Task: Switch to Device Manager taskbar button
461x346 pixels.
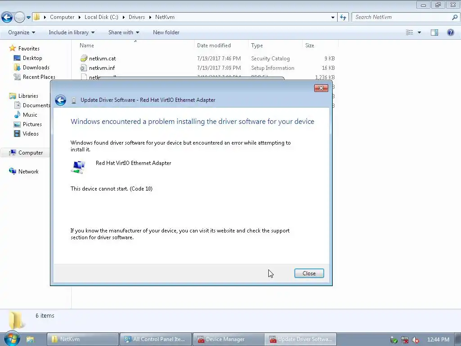Action: coord(229,339)
